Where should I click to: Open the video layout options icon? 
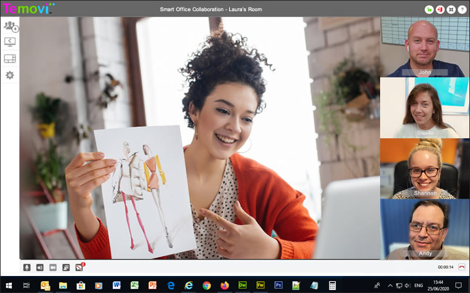[9, 58]
